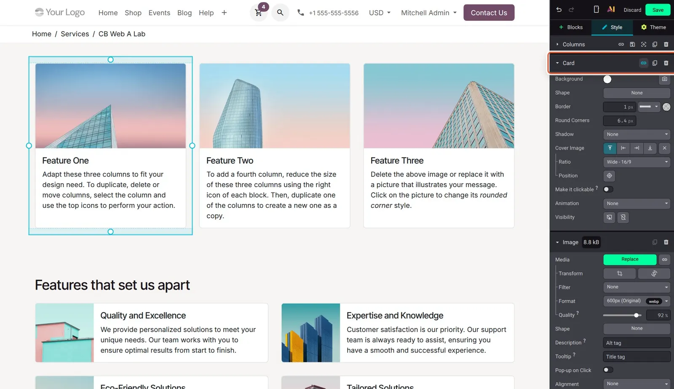Click the background image camera icon

(x=664, y=79)
